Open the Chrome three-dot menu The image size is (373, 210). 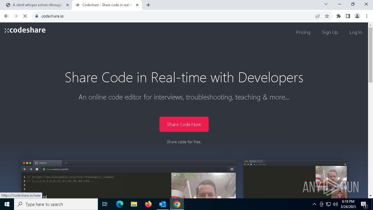367,16
